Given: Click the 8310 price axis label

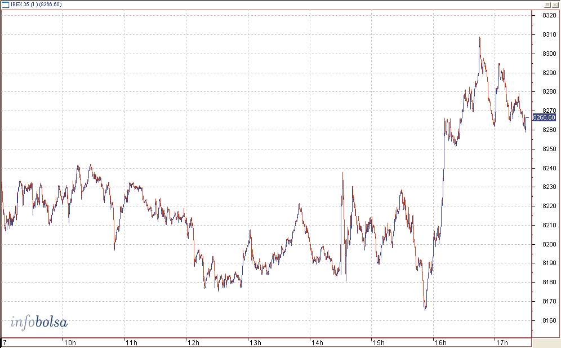Looking at the screenshot, I should point(549,35).
